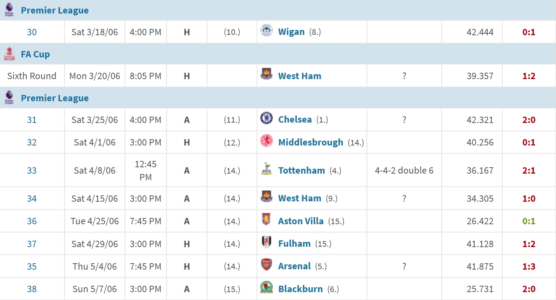Image resolution: width=556 pixels, height=300 pixels.
Task: Open matchday 38 link
Action: click(x=32, y=289)
